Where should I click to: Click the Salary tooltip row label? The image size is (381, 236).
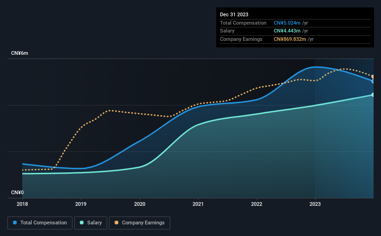point(227,31)
